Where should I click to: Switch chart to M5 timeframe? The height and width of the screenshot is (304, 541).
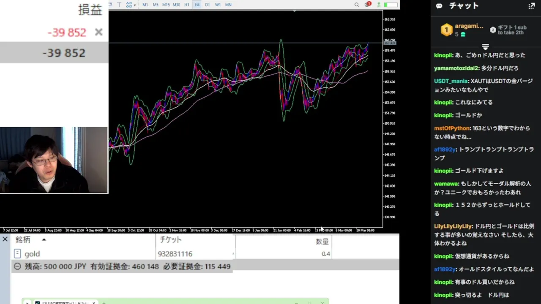156,5
